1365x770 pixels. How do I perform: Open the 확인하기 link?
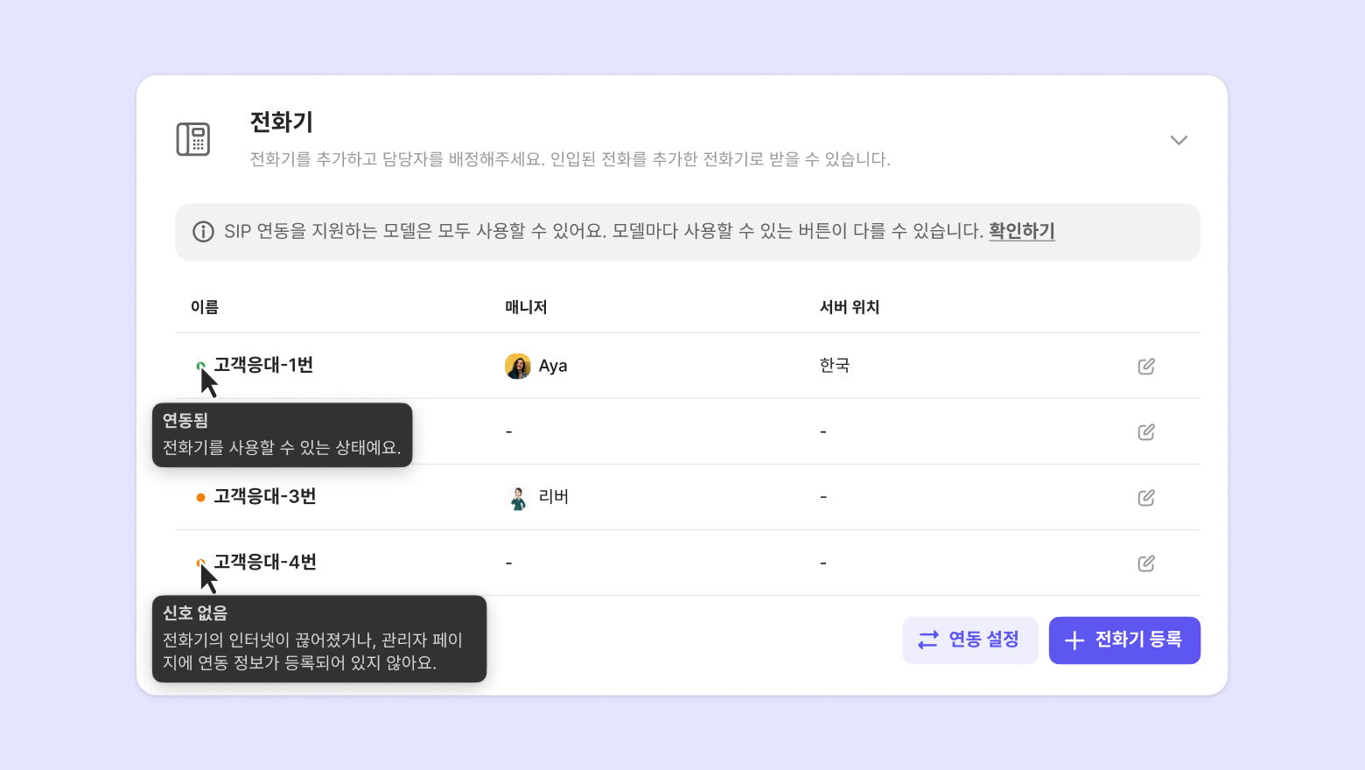pos(1021,231)
